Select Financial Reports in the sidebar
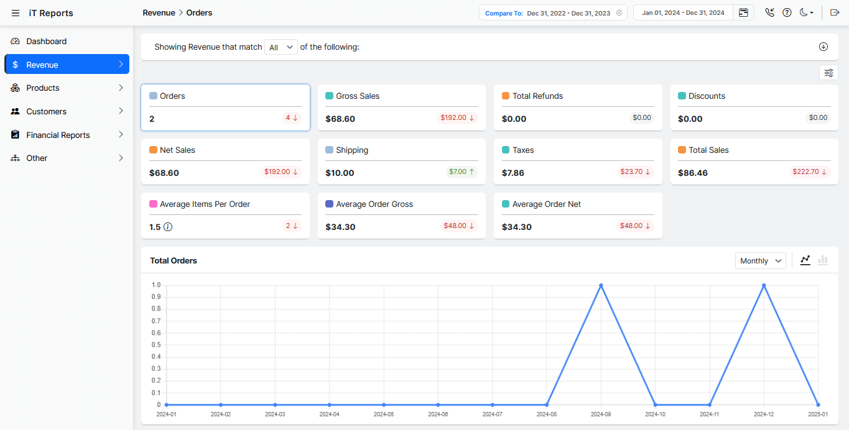Screen dimensions: 849x430 pos(58,135)
